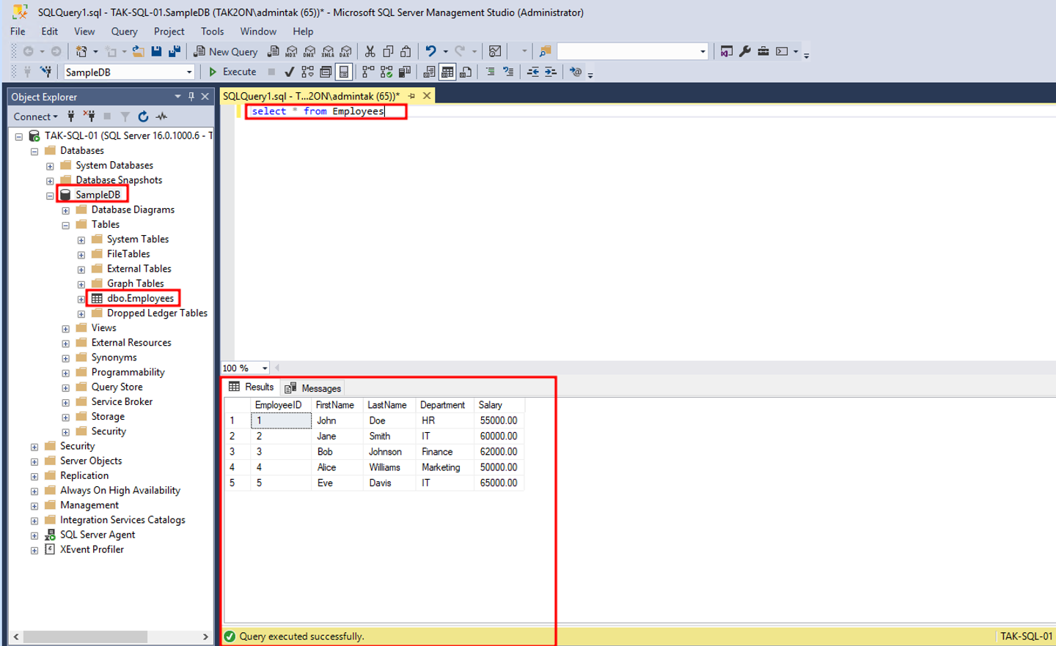Viewport: 1056px width, 646px height.
Task: Click the XMLA query toolbar icon
Action: [x=328, y=51]
